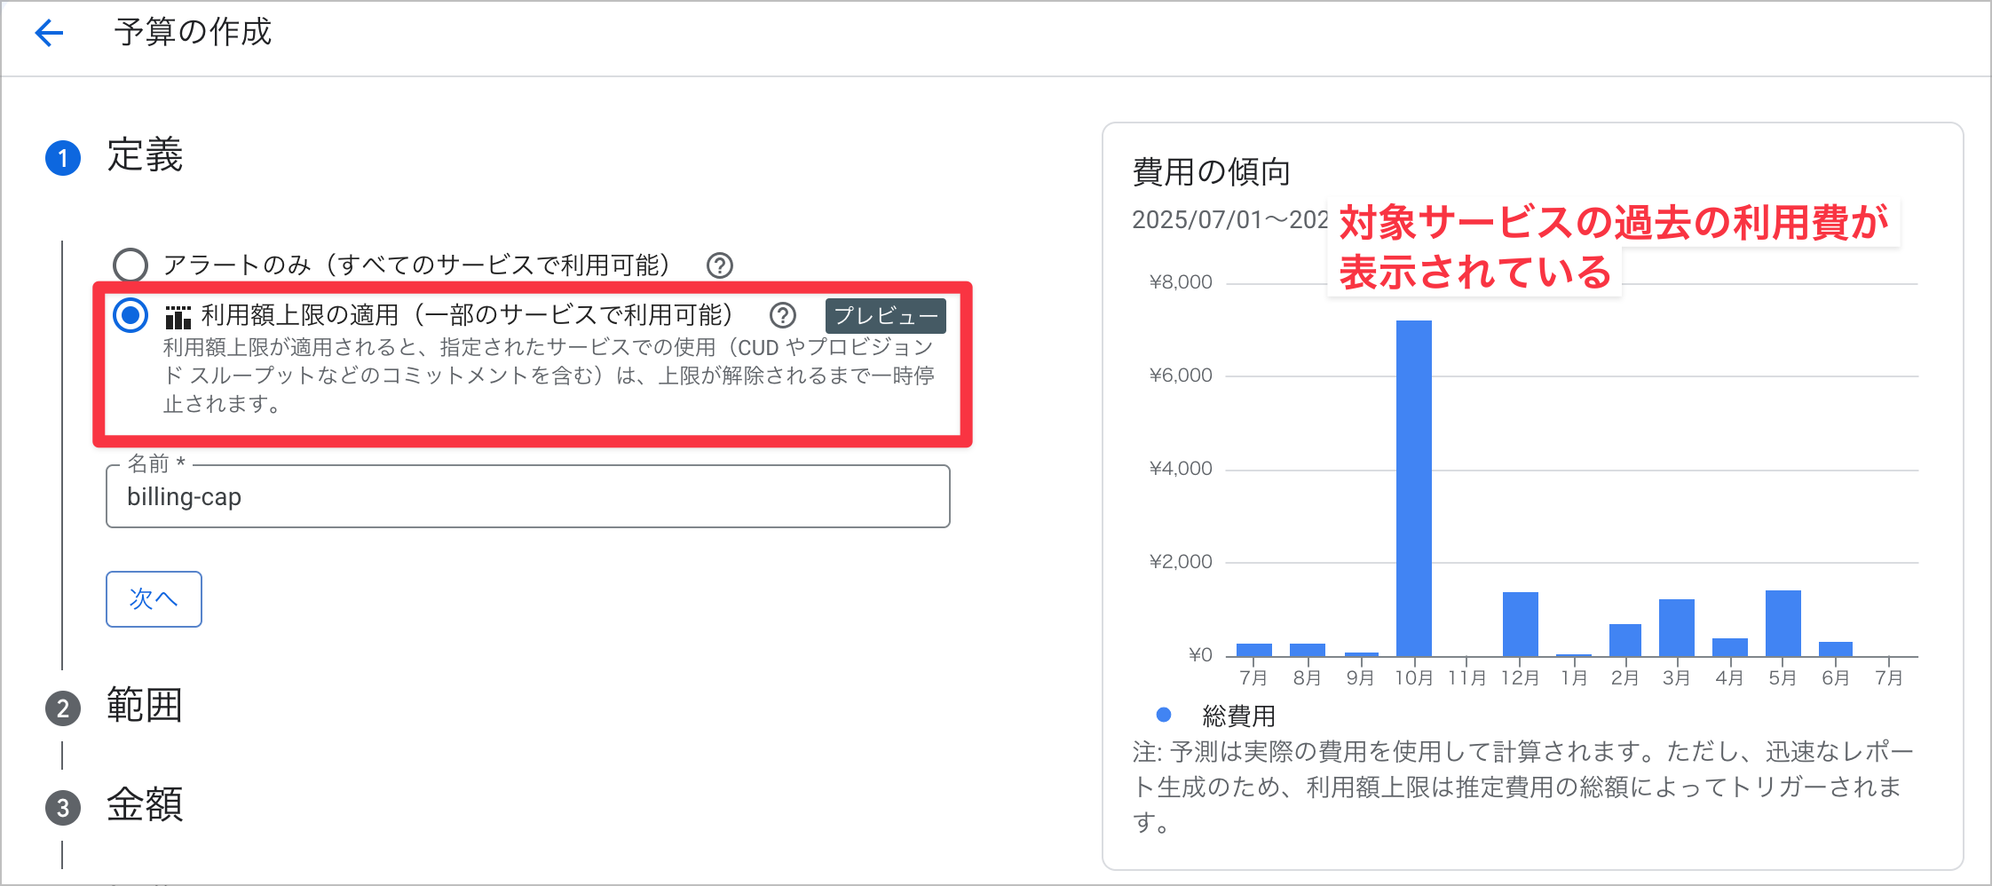Select the 利用額上限の適用 radio button
This screenshot has width=1992, height=886.
click(x=130, y=314)
